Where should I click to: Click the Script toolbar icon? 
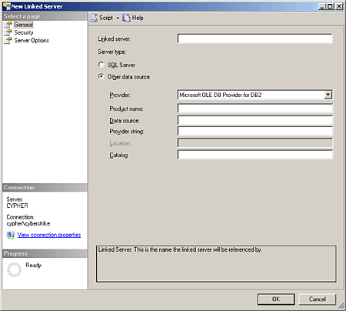94,18
